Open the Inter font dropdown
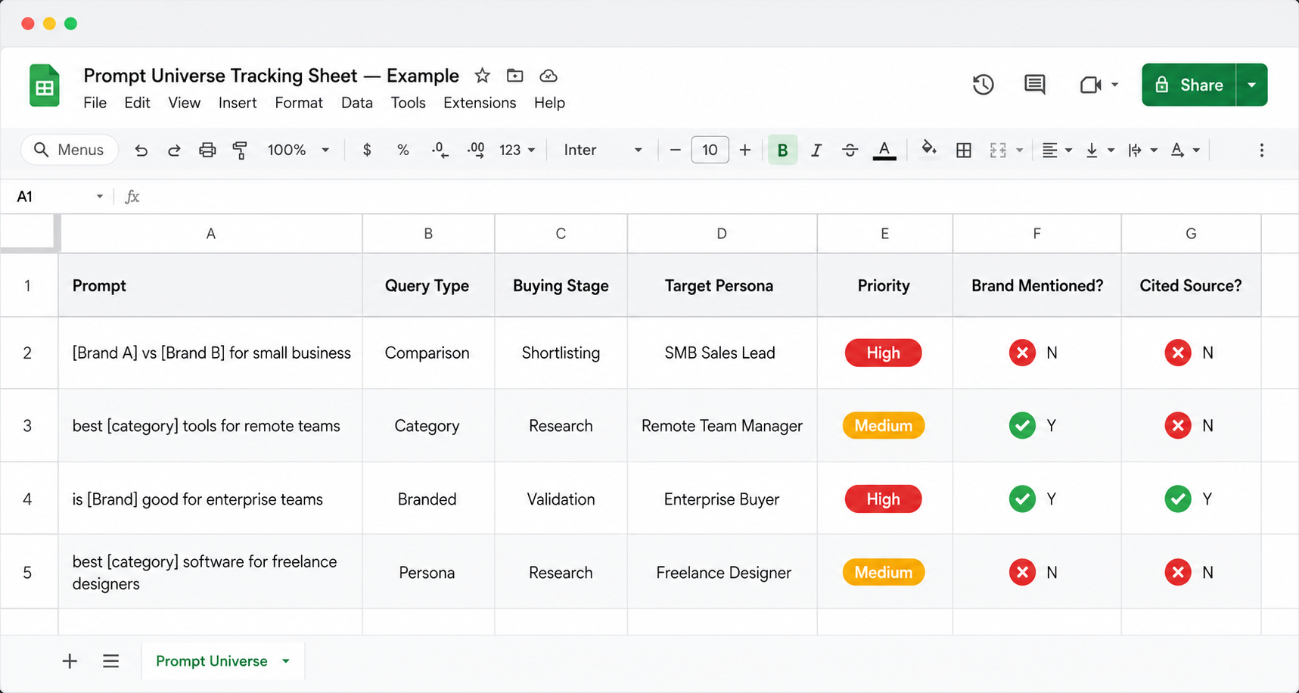 pyautogui.click(x=603, y=150)
